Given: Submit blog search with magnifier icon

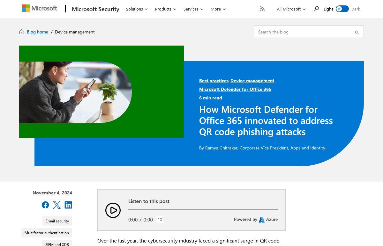Looking at the screenshot, I should coord(357,32).
